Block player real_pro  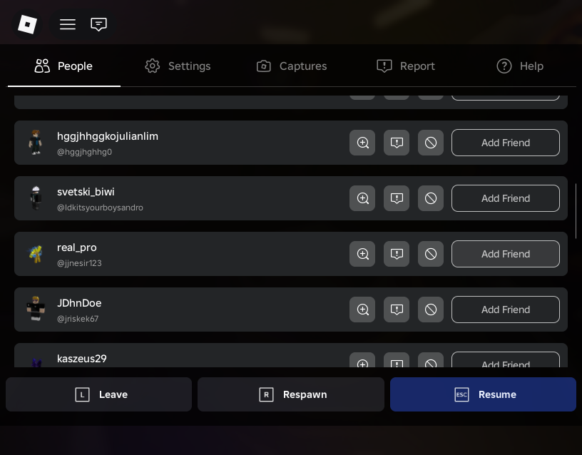pyautogui.click(x=431, y=254)
